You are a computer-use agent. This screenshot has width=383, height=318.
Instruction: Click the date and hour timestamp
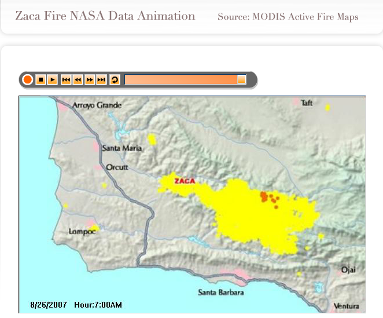pyautogui.click(x=76, y=305)
